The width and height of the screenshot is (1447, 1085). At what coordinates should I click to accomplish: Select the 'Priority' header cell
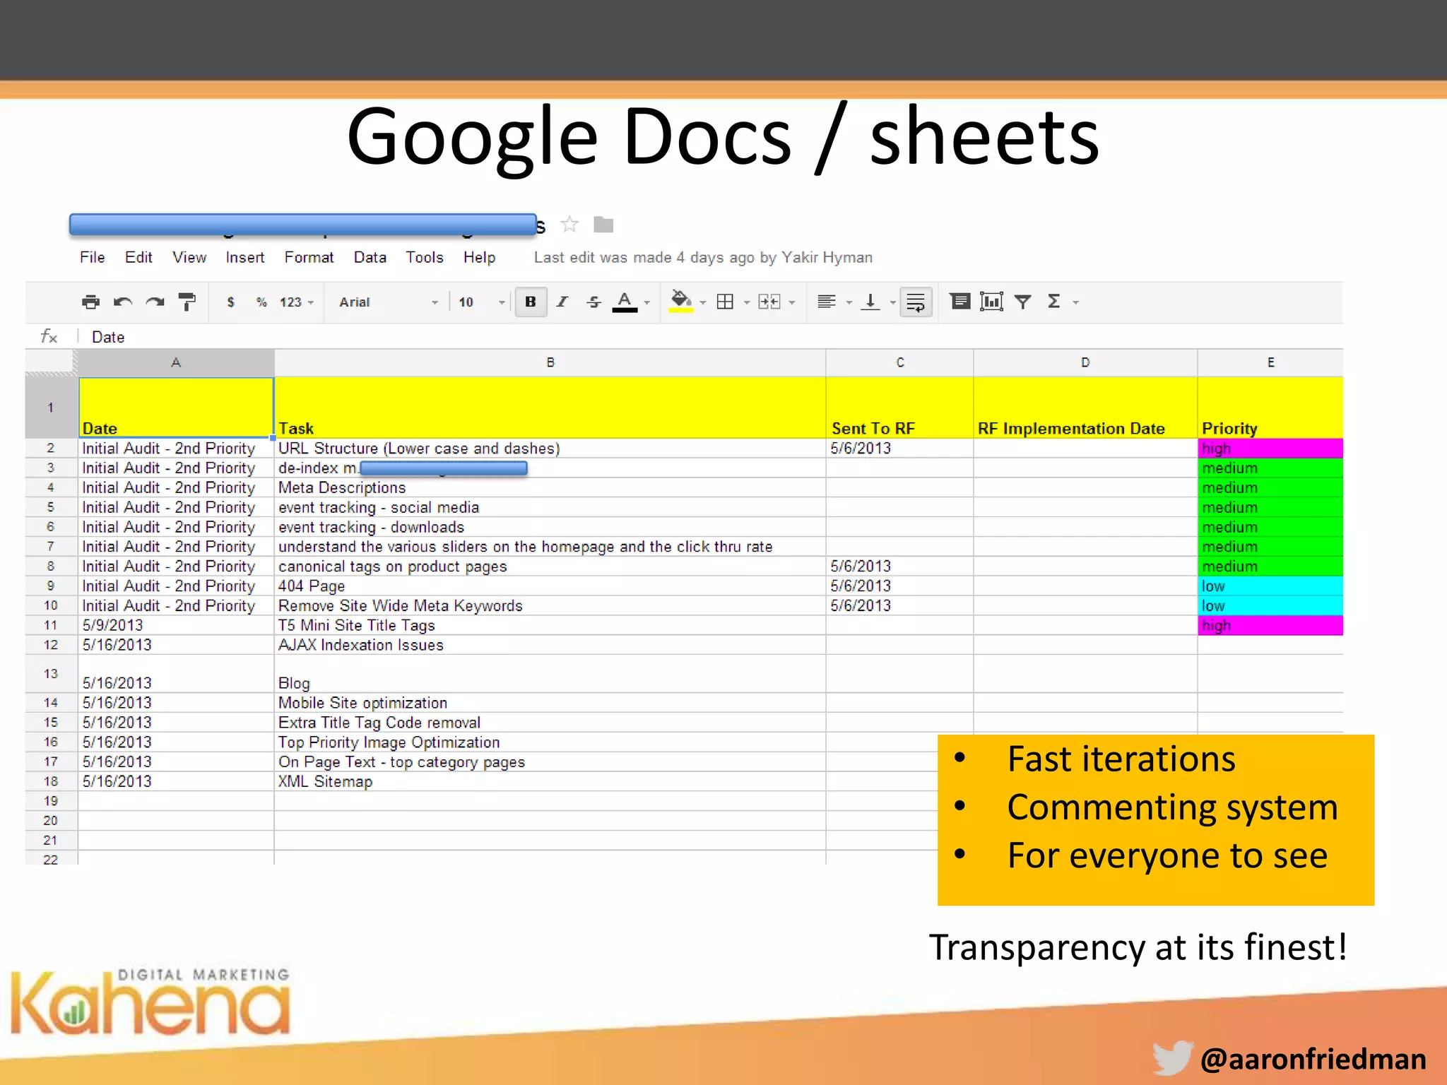(x=1270, y=408)
